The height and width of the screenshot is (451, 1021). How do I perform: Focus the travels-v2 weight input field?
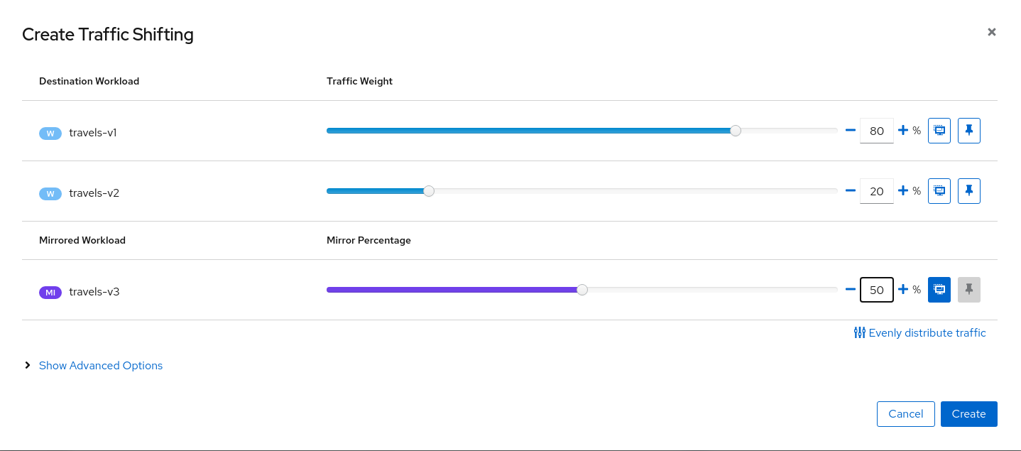pyautogui.click(x=876, y=191)
